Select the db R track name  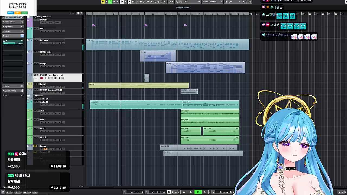pyautogui.click(x=42, y=119)
